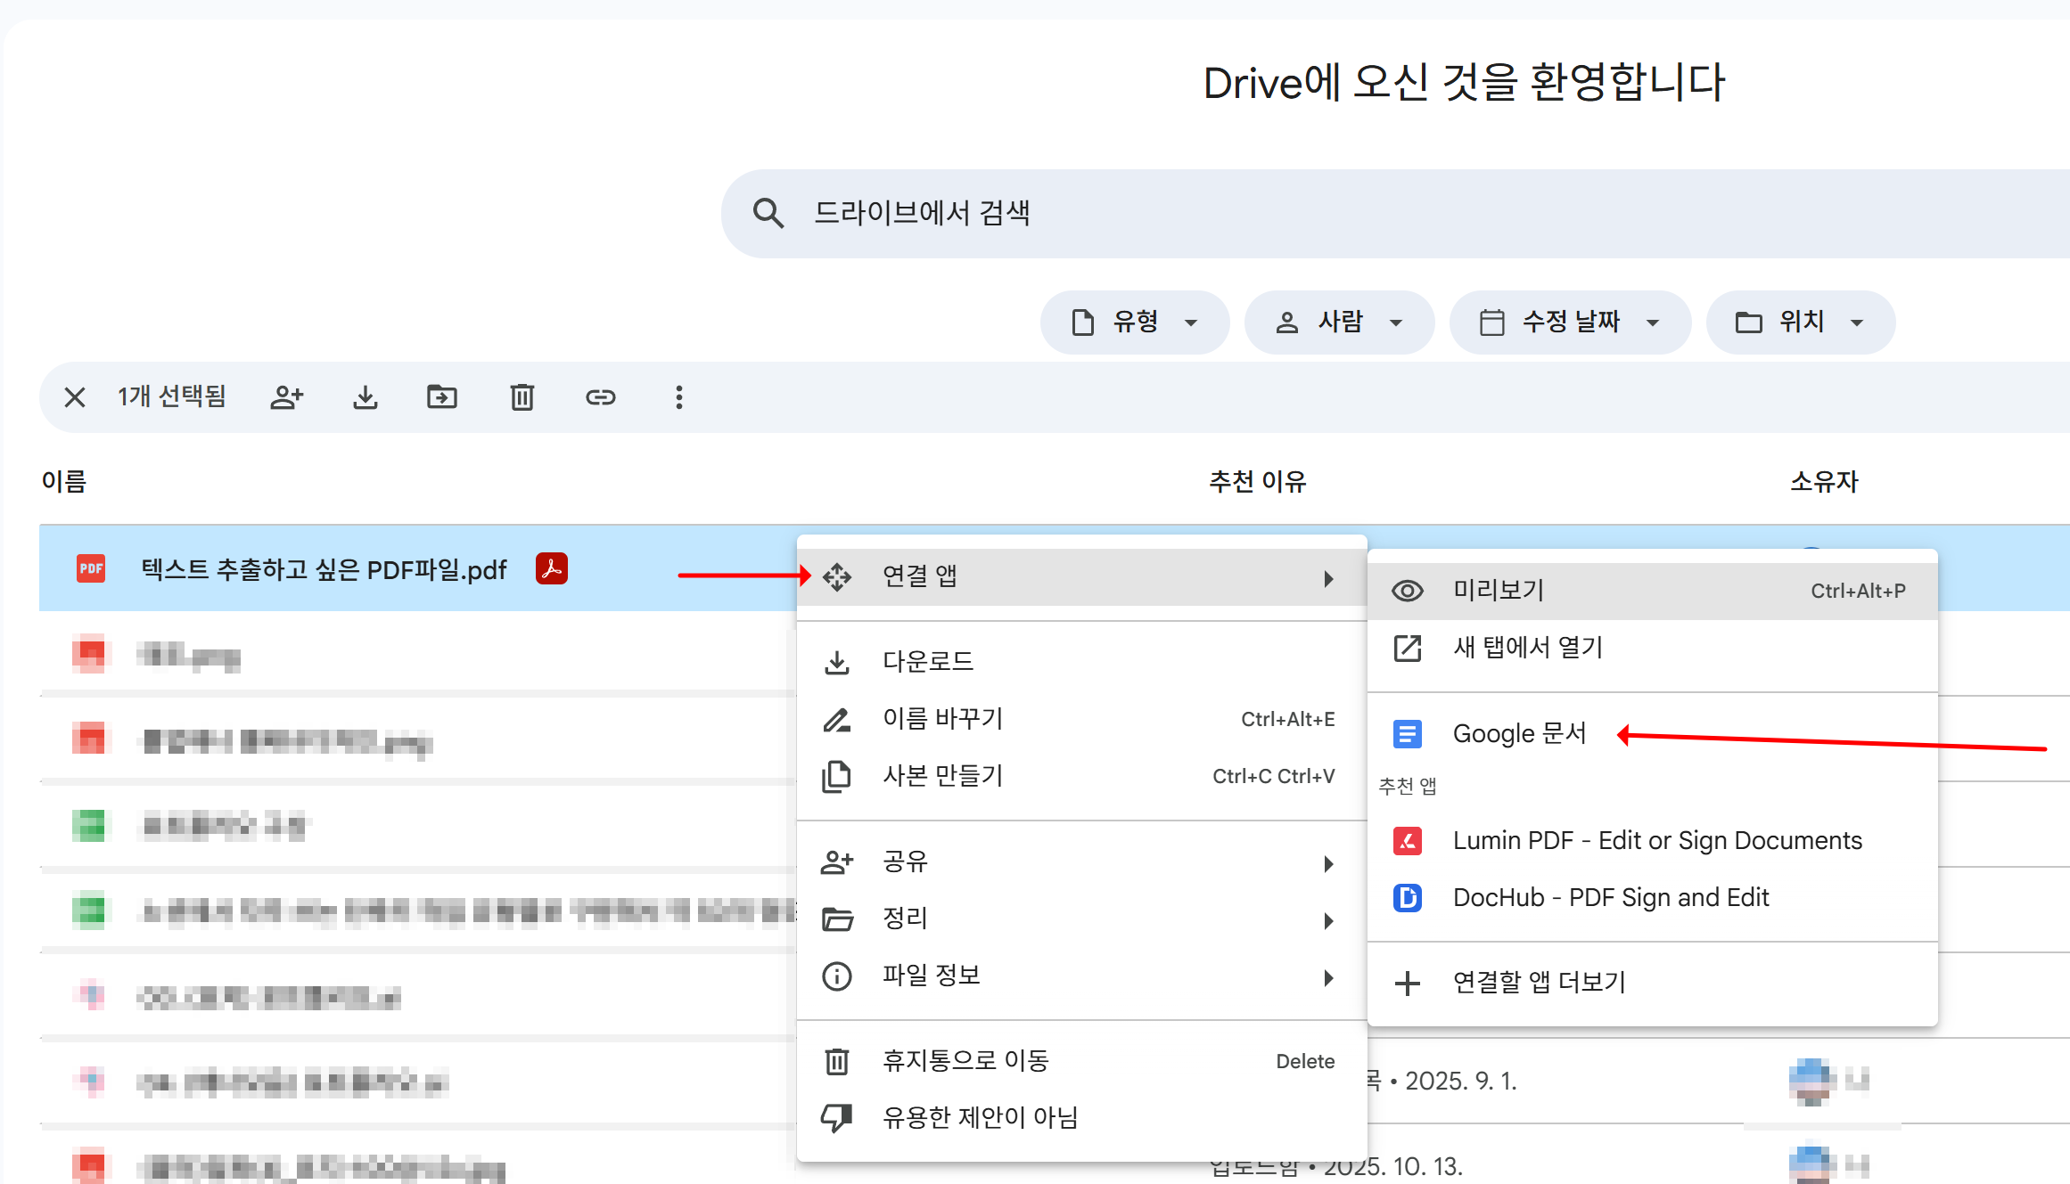Open the share icon in the selection toolbar
Image resolution: width=2070 pixels, height=1184 pixels.
coord(287,397)
